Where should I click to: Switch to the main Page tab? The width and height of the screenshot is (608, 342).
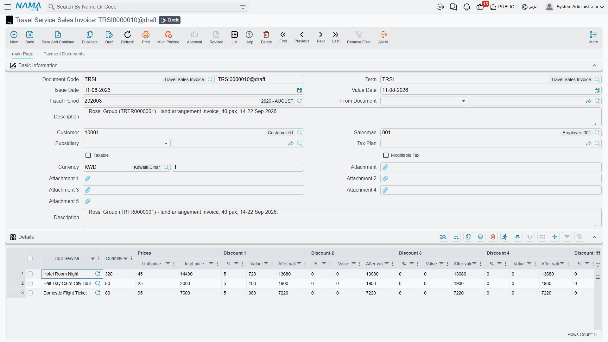[22, 54]
